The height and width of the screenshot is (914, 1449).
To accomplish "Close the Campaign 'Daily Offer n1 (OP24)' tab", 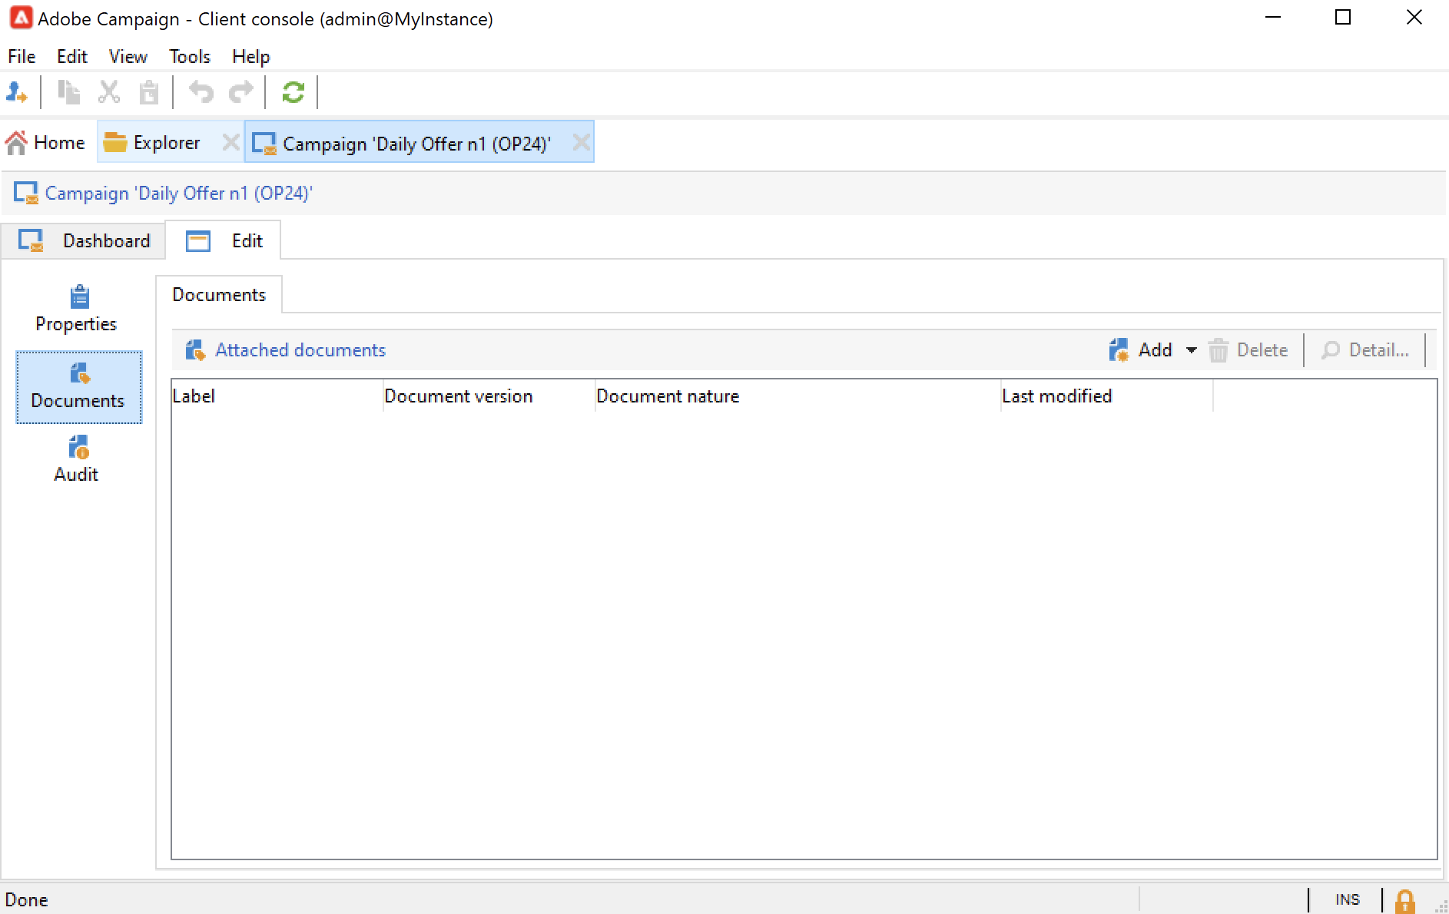I will [582, 143].
